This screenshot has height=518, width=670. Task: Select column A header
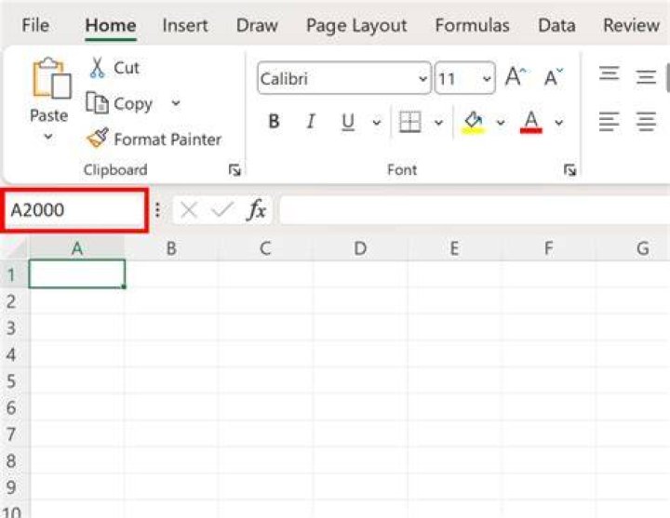(77, 248)
